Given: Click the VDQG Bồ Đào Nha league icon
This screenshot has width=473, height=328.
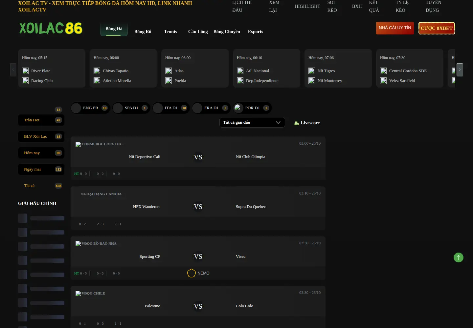Looking at the screenshot, I should (x=78, y=244).
